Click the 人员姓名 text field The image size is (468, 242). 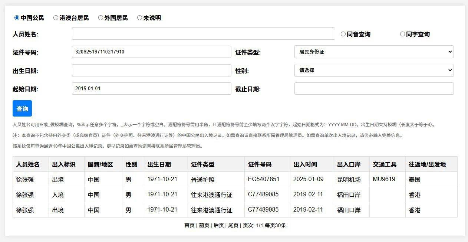pos(203,34)
